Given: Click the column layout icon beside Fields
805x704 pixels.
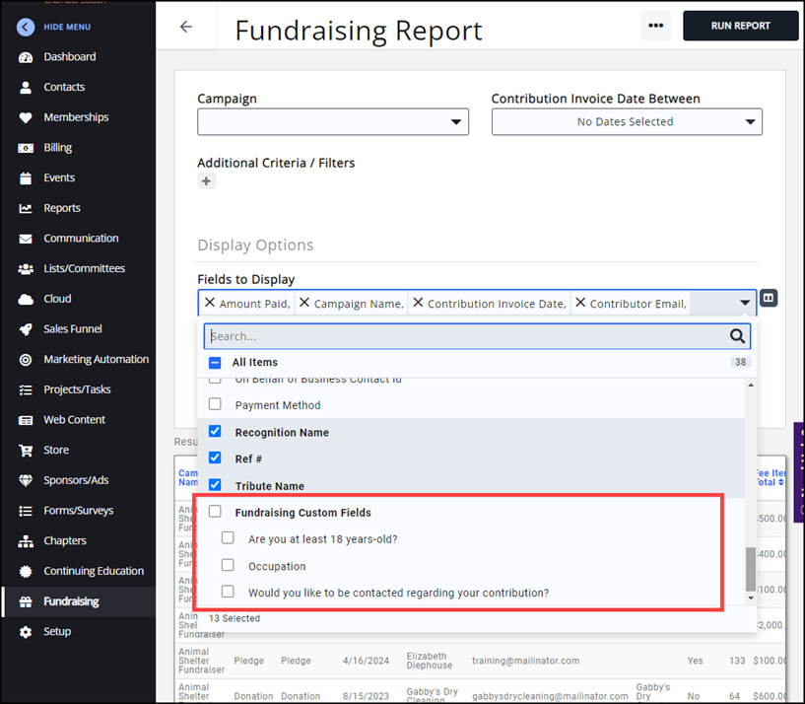Looking at the screenshot, I should (769, 299).
